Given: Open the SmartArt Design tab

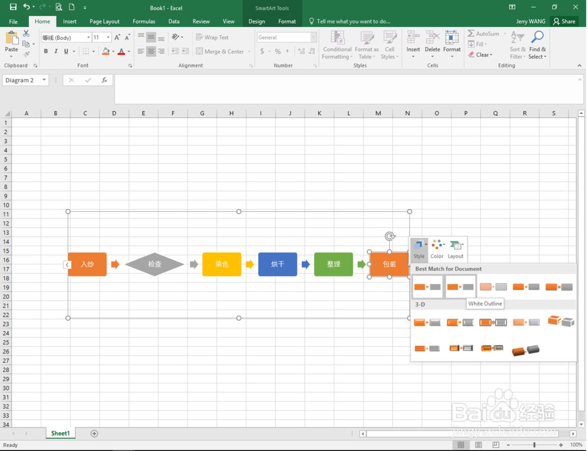Looking at the screenshot, I should pos(257,21).
